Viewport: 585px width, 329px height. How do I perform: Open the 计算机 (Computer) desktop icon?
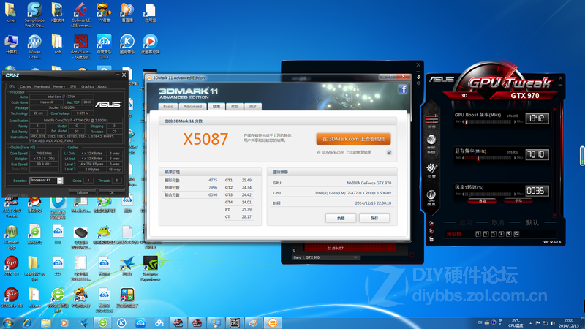point(11,45)
